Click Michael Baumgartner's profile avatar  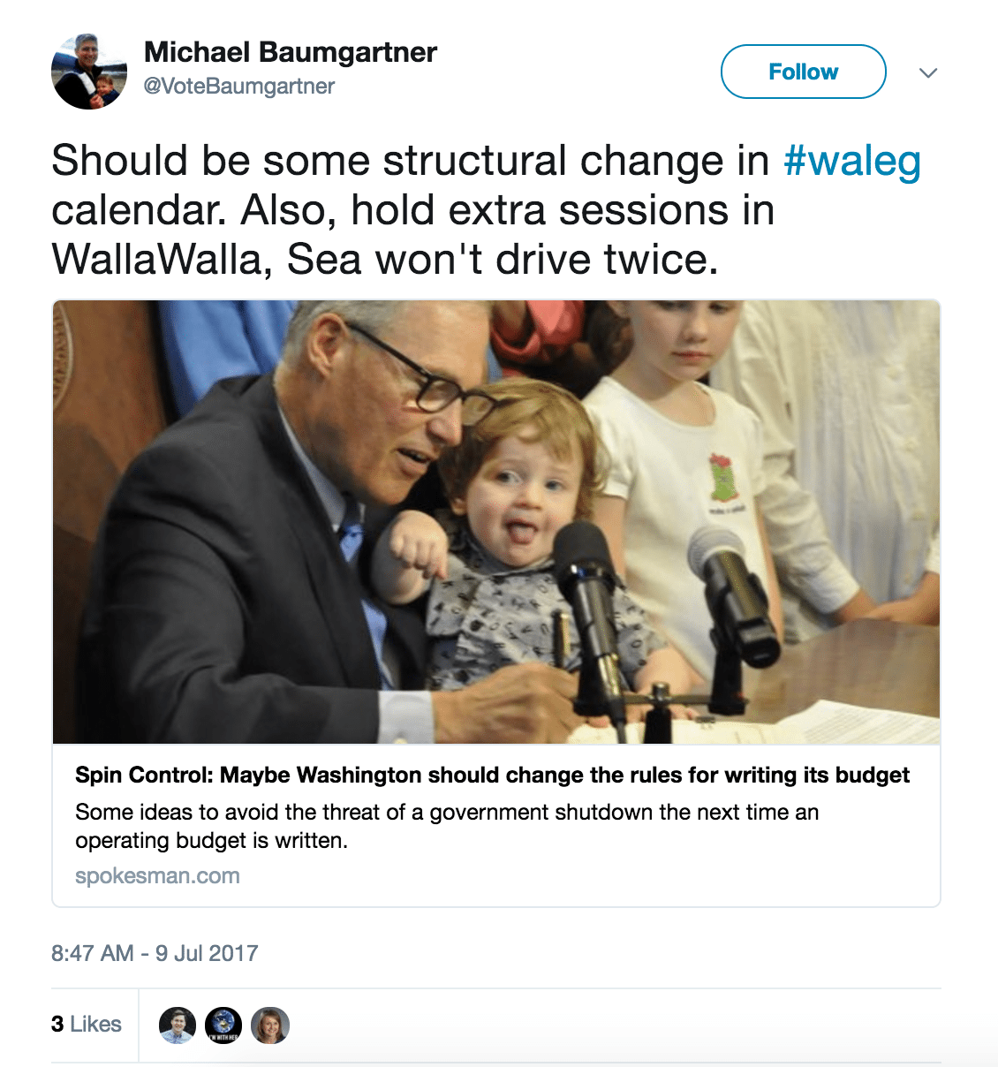[x=89, y=72]
